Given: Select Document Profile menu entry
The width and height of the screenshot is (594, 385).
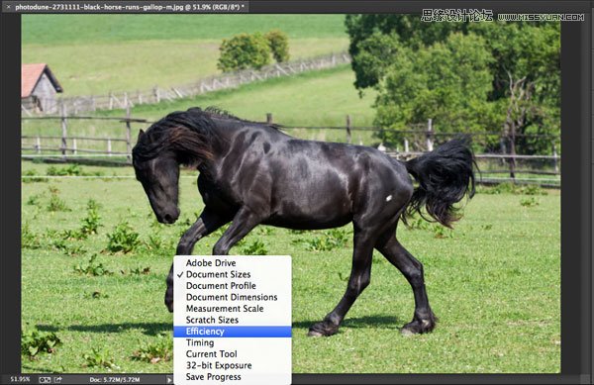Looking at the screenshot, I should [233, 285].
